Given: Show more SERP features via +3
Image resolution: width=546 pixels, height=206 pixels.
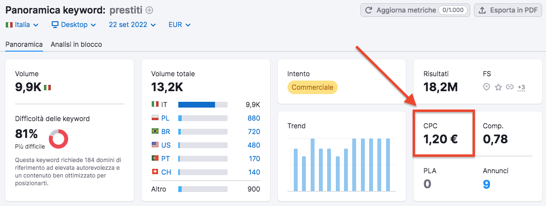Looking at the screenshot, I should pos(521,87).
